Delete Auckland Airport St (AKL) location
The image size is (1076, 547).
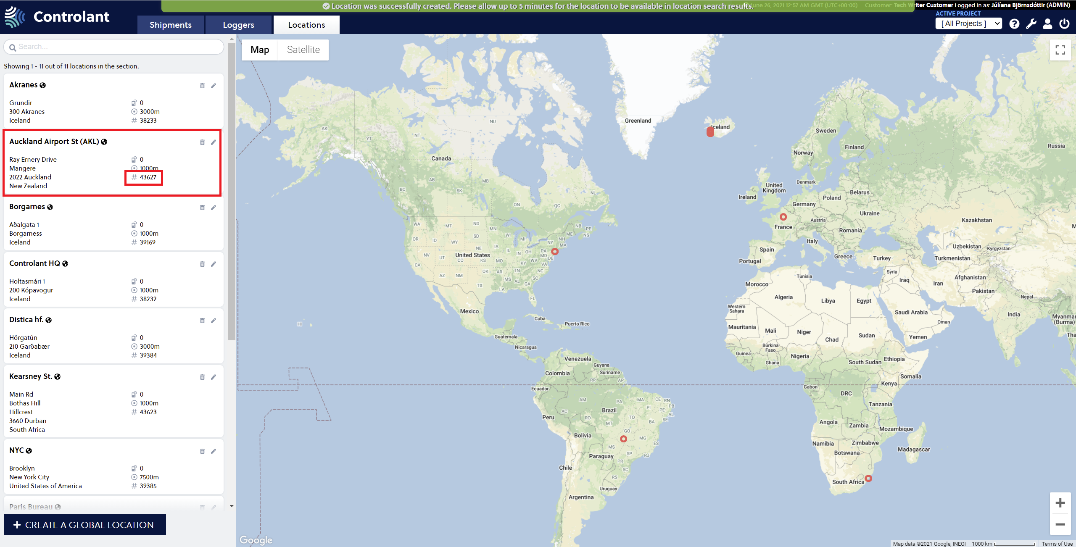[202, 142]
